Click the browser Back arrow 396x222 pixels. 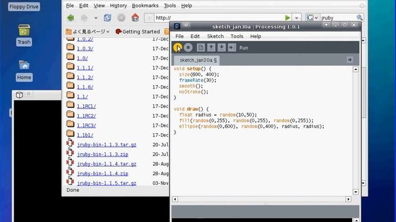click(x=71, y=18)
